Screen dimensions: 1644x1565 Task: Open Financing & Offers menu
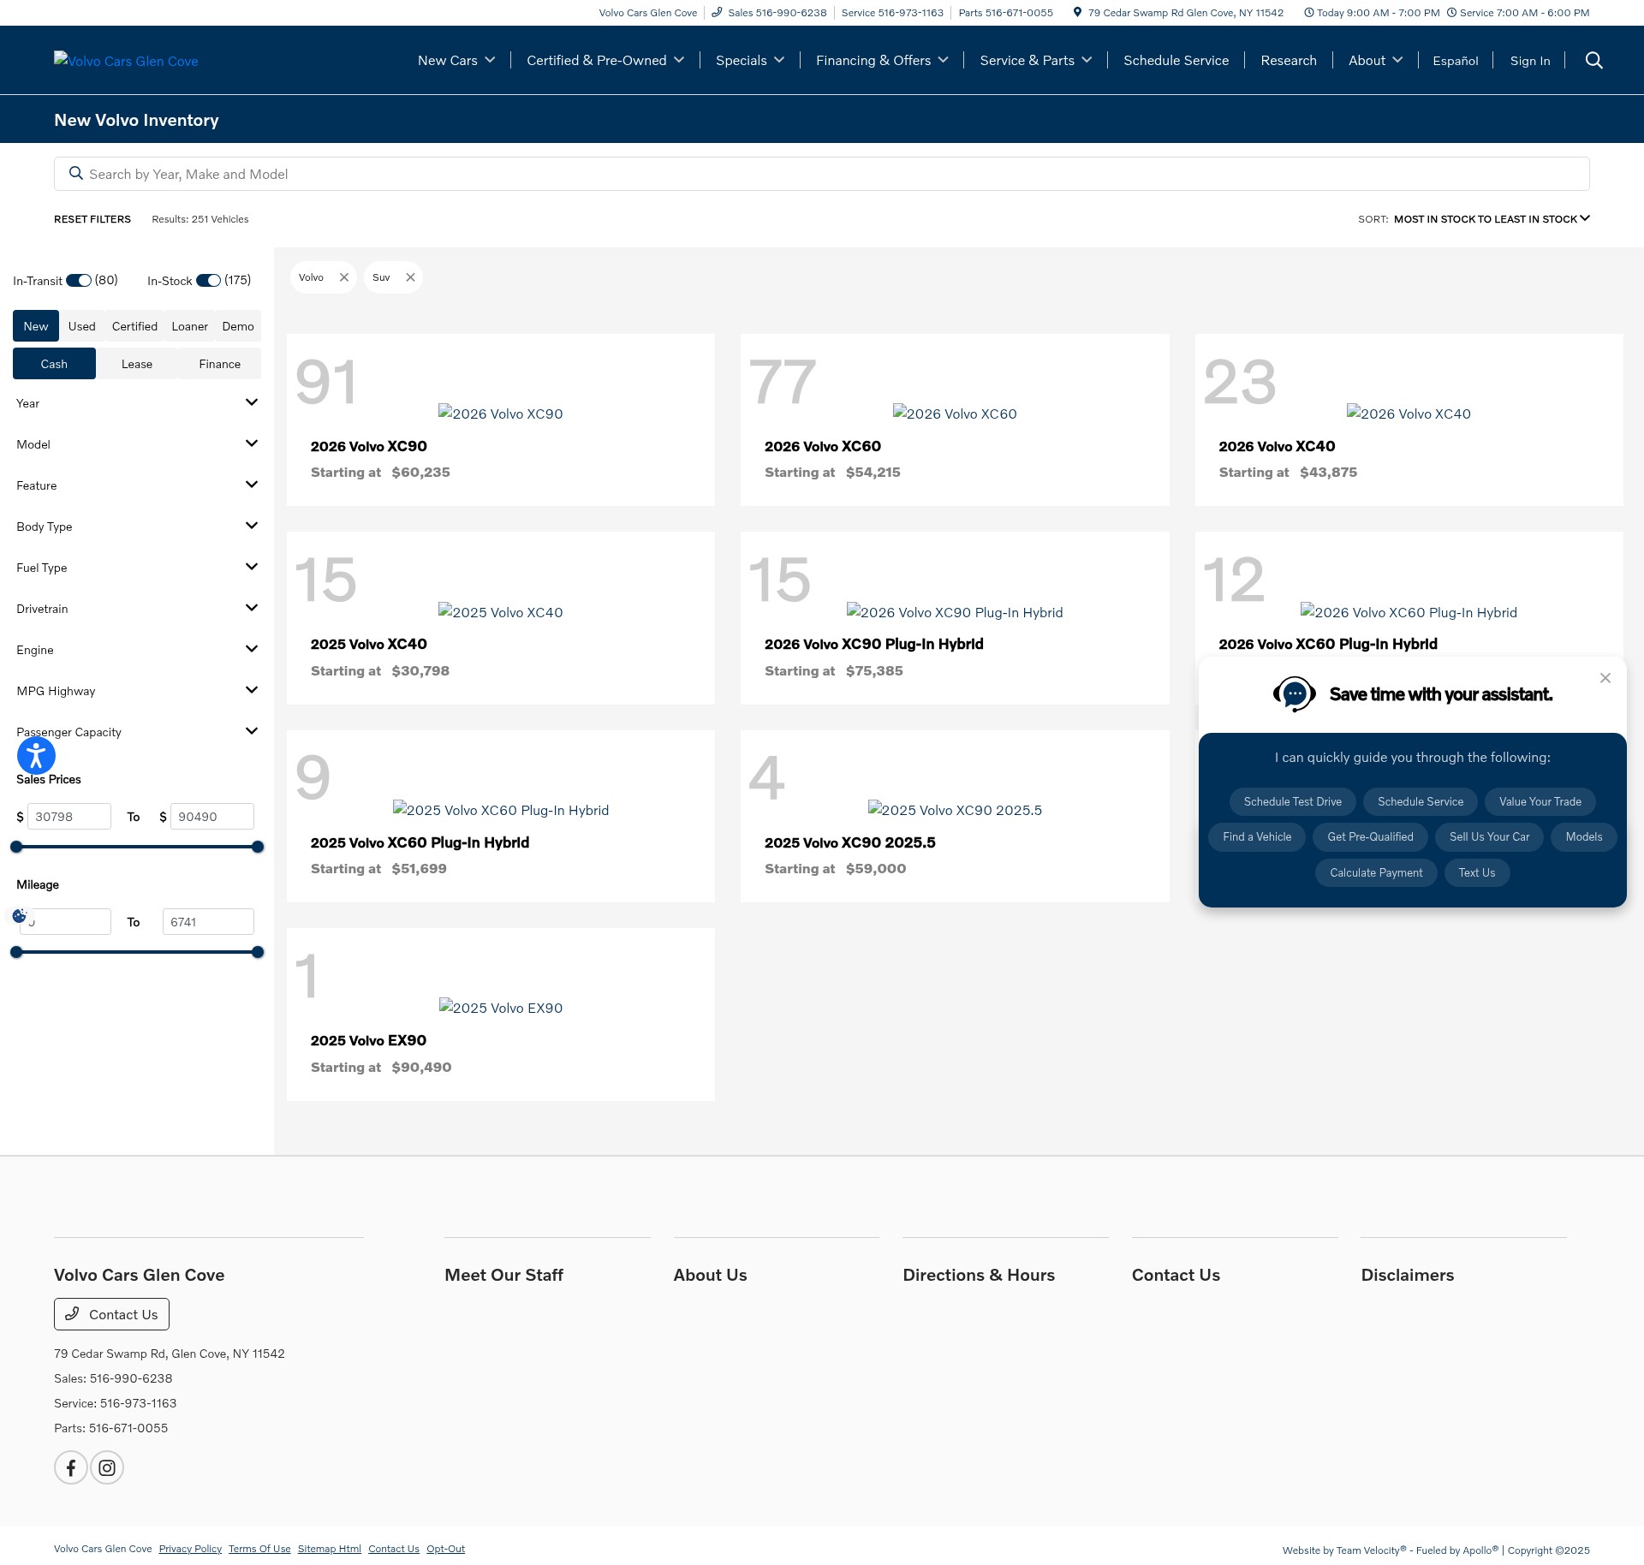tap(882, 60)
